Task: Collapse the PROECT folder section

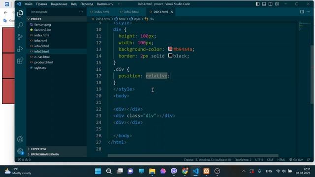Action: (x=56, y=19)
